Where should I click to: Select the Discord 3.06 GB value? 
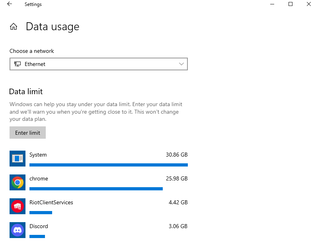pos(178,226)
